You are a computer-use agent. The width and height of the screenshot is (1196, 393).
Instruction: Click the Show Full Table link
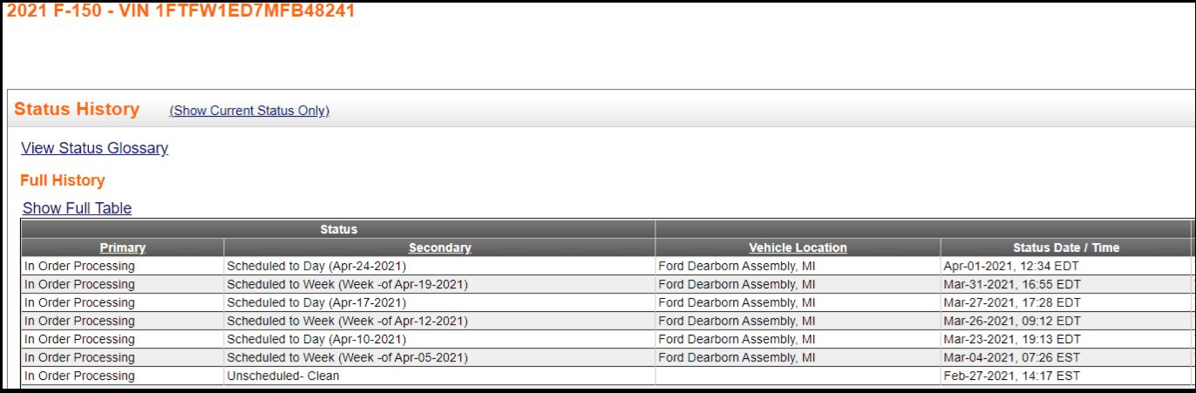point(77,208)
